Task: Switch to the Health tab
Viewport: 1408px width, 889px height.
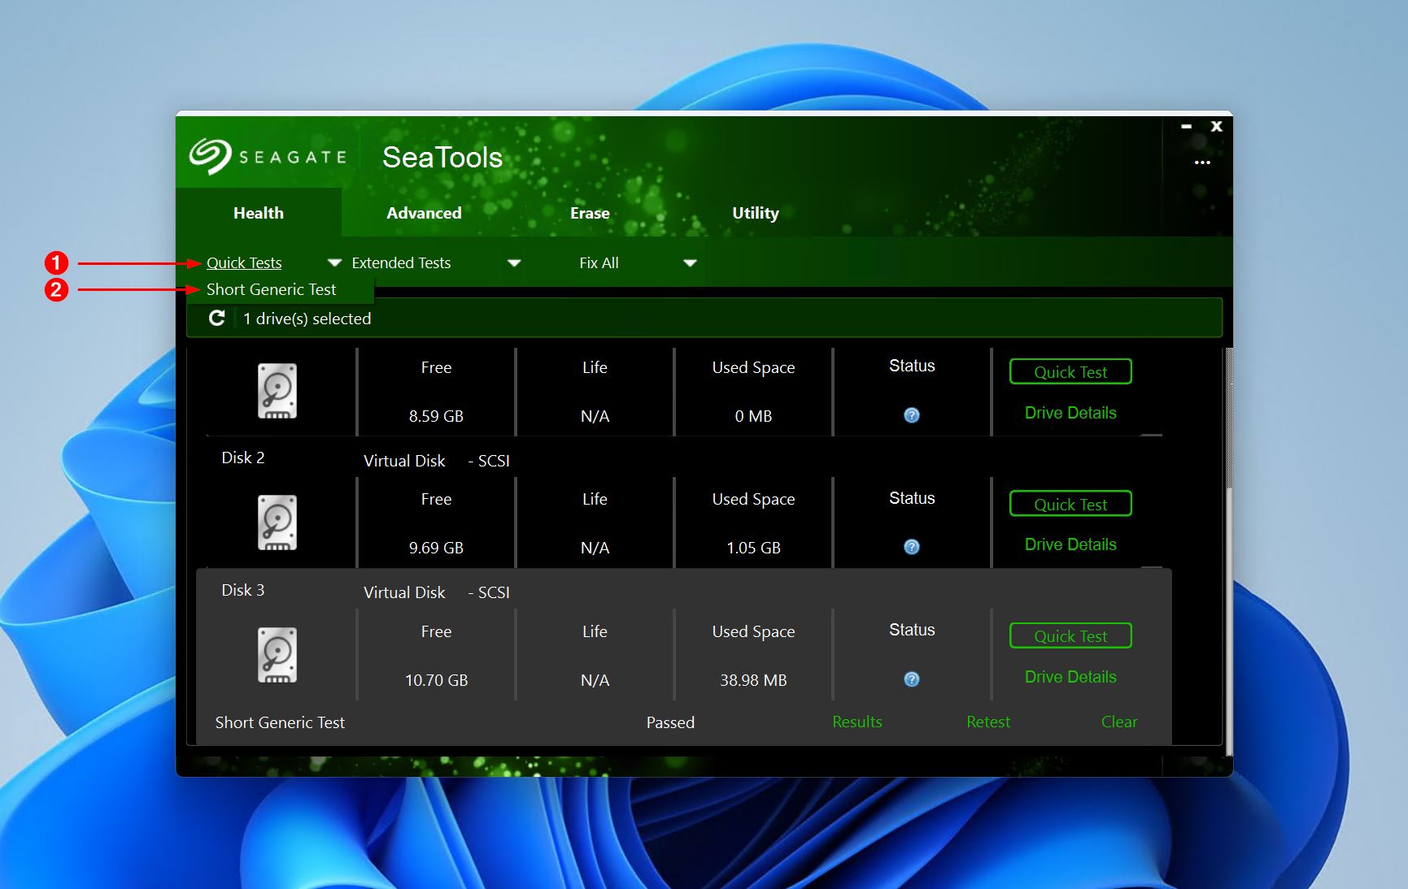Action: pyautogui.click(x=259, y=213)
